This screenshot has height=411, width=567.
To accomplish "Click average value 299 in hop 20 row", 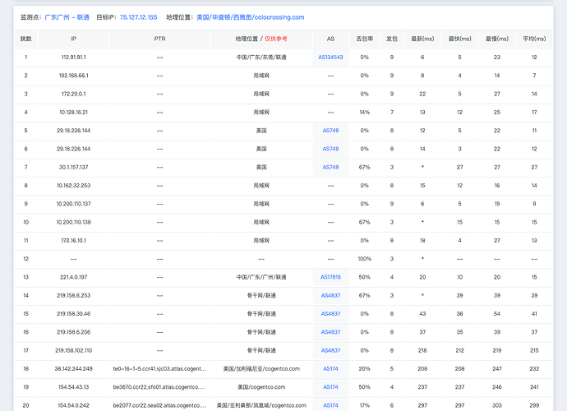I will click(534, 405).
